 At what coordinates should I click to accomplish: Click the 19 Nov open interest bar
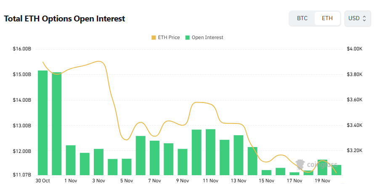tap(322, 167)
